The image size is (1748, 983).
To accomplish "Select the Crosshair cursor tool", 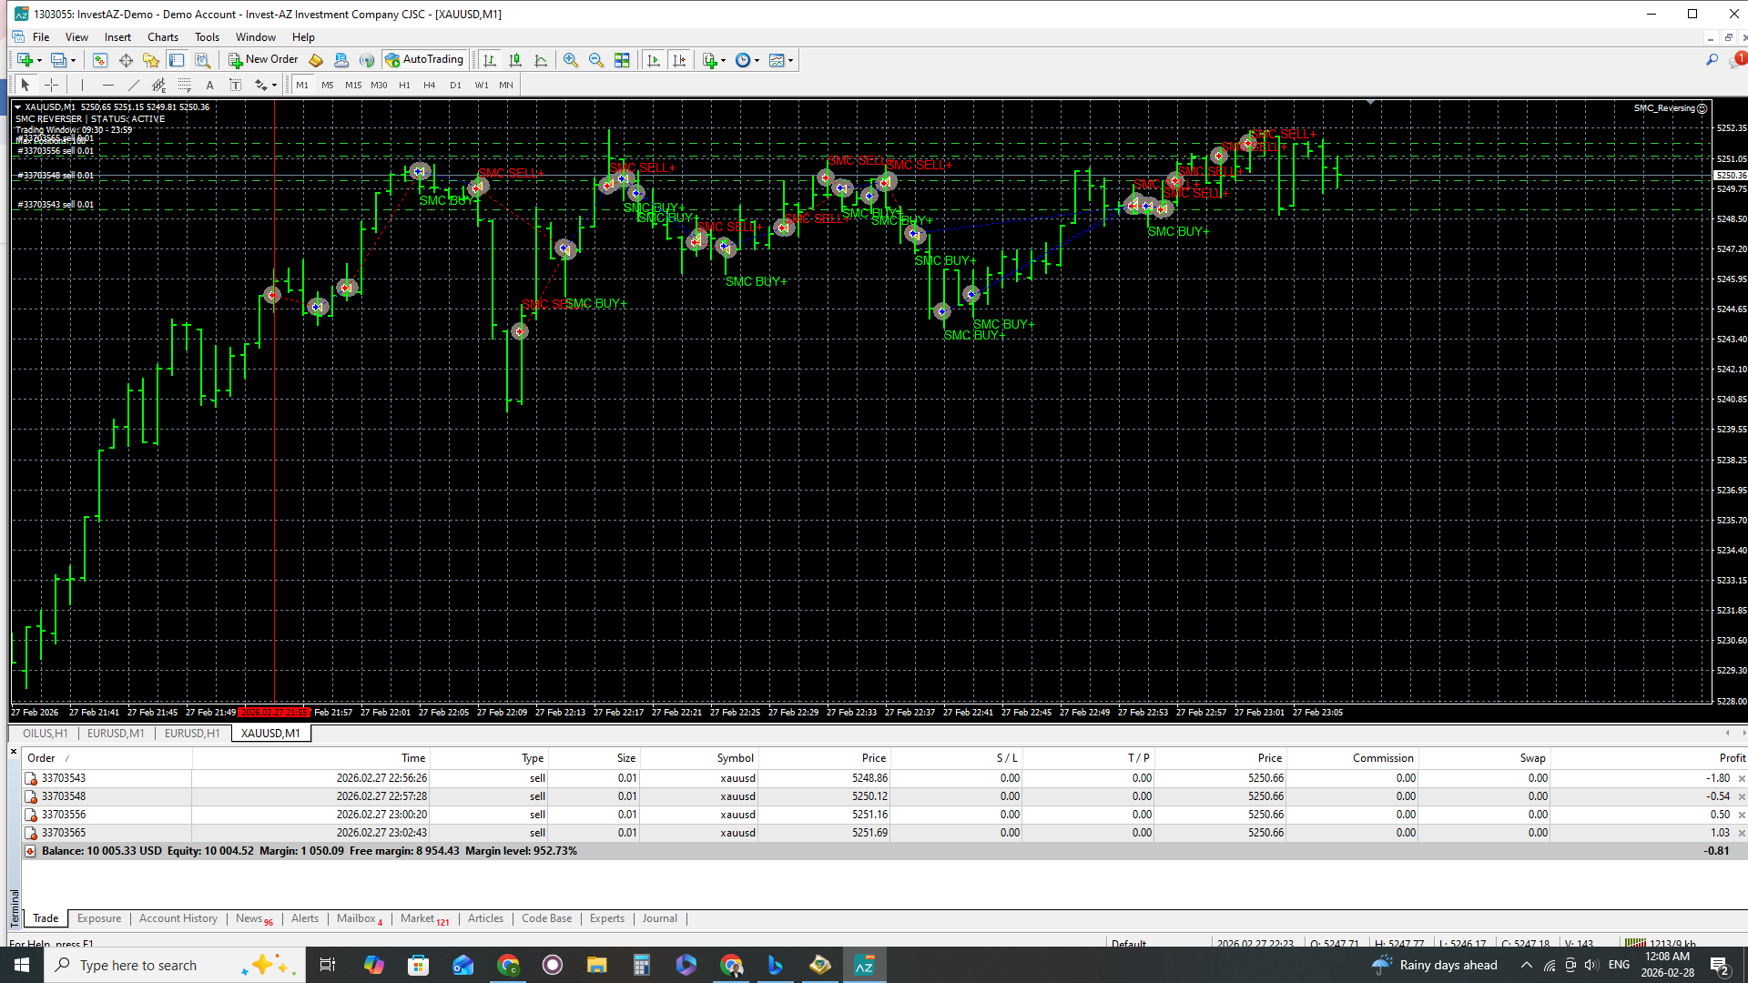I will pyautogui.click(x=52, y=85).
